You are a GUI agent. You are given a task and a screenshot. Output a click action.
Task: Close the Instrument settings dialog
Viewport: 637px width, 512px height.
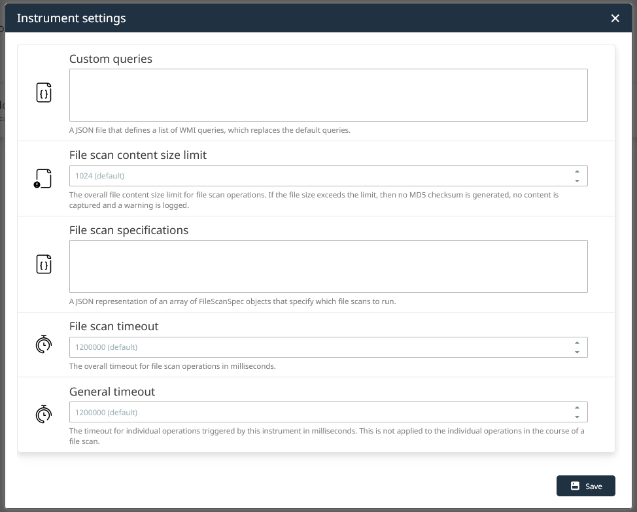615,18
